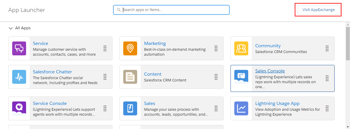Click 'The Salesforce Chatter social network' description
Image resolution: width=350 pixels, height=129 pixels.
click(x=65, y=80)
